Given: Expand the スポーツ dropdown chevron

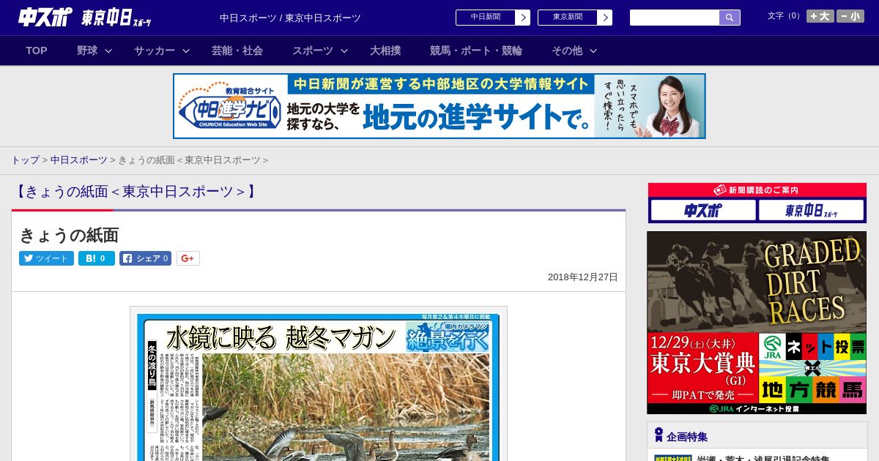Looking at the screenshot, I should [x=344, y=50].
